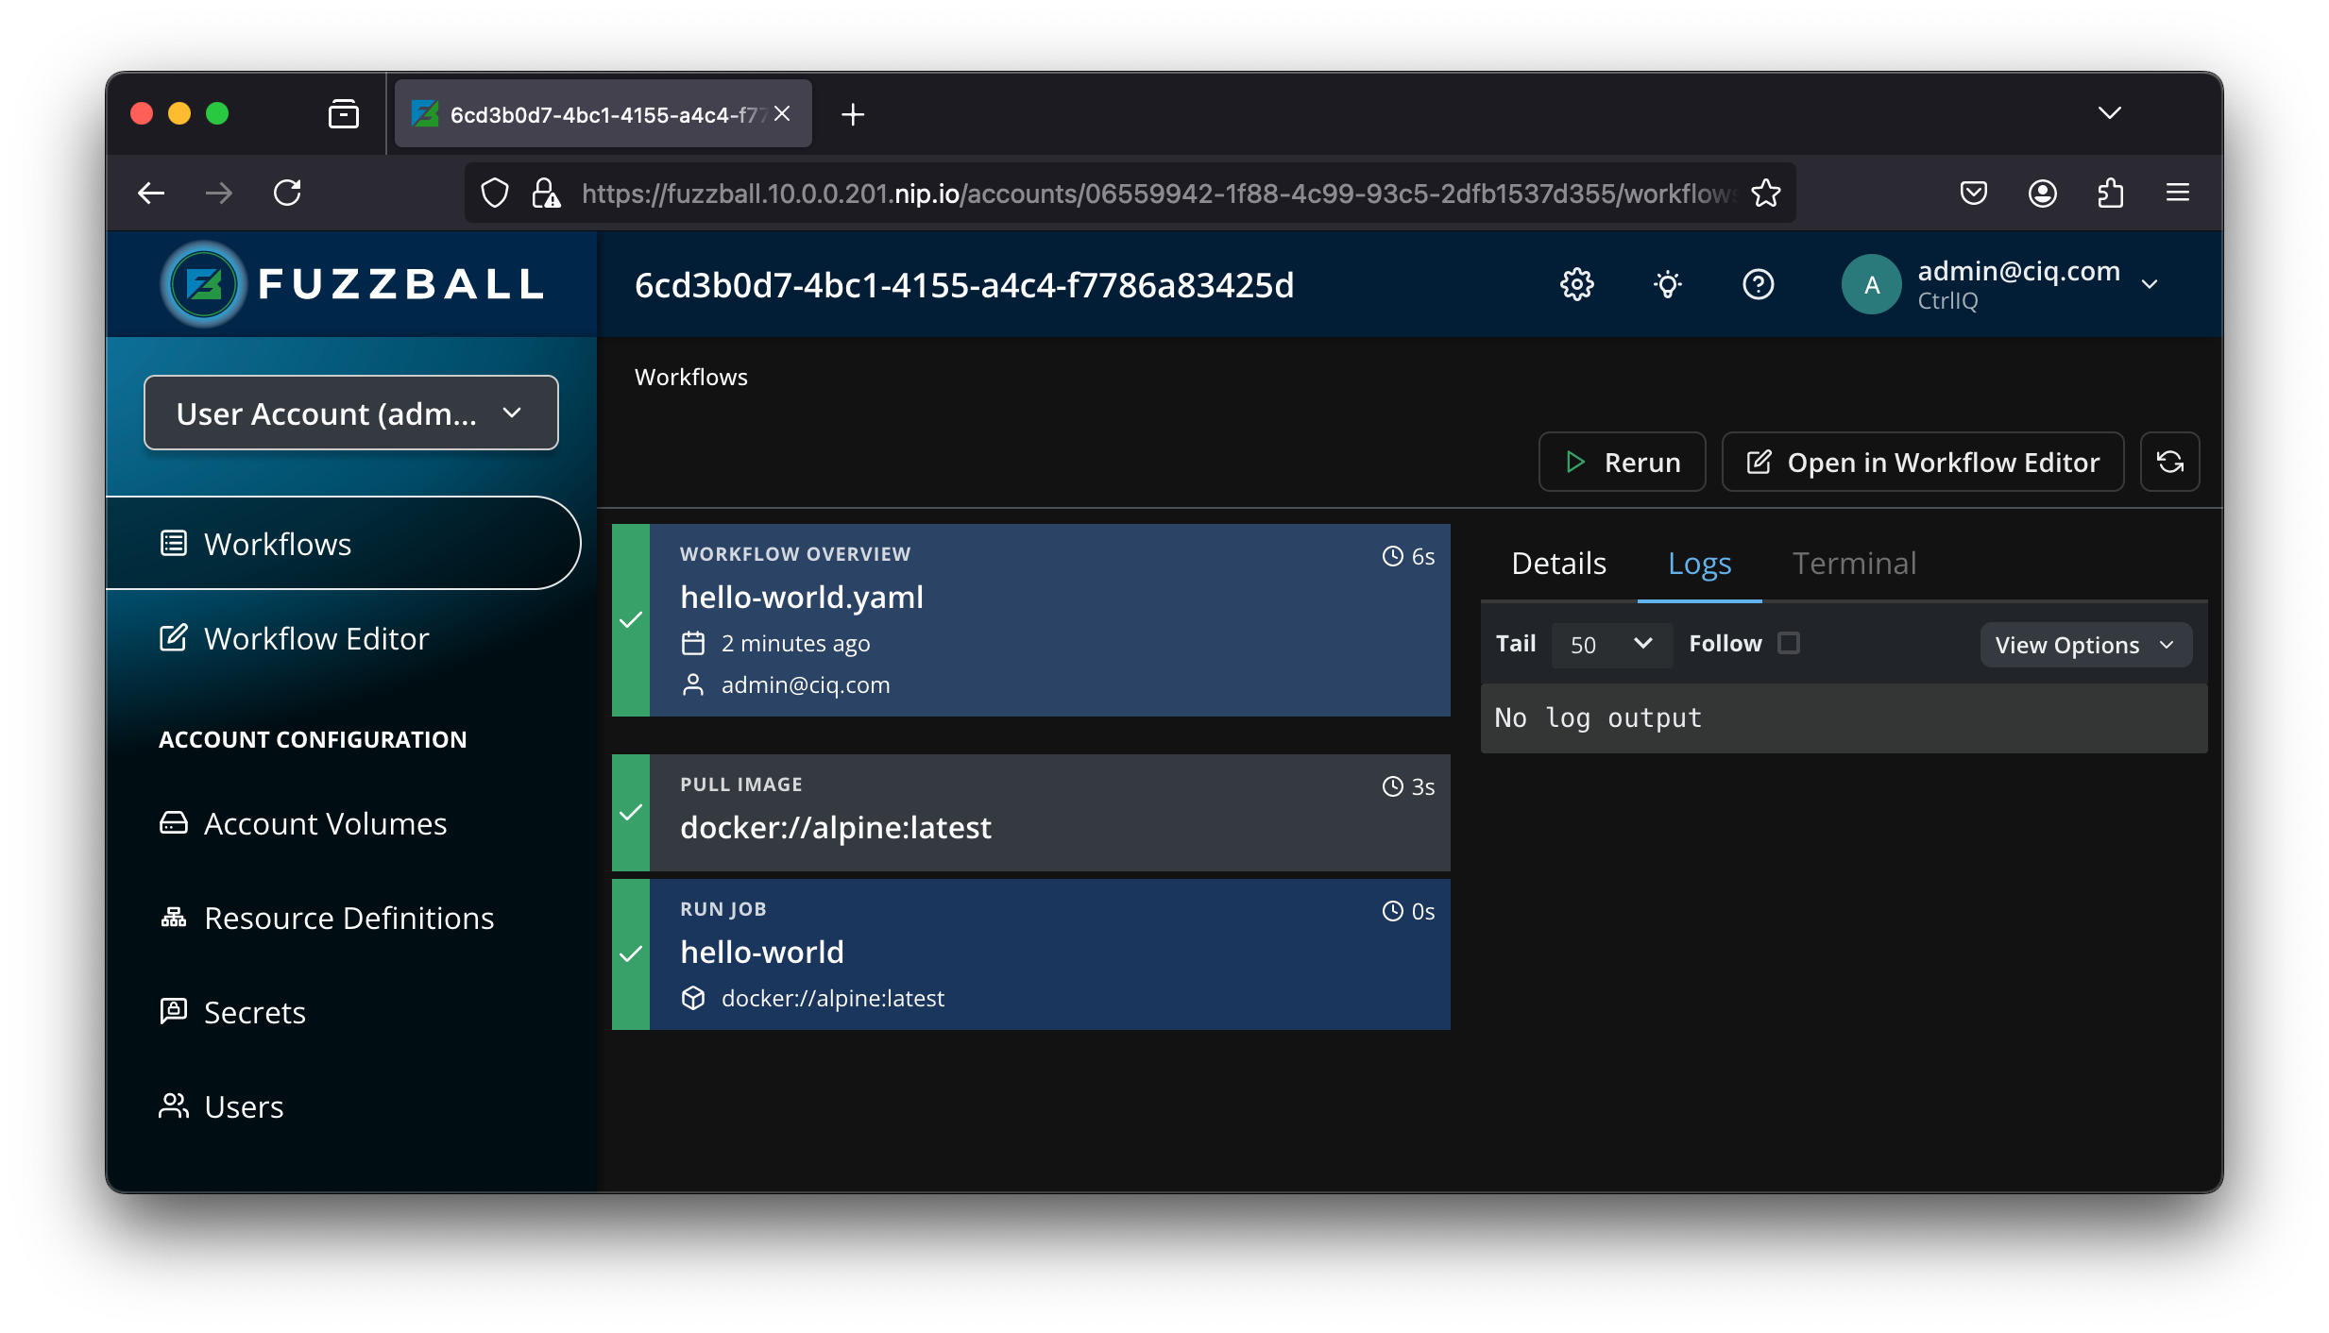Expand admin@ciq.com user menu chevron
Viewport: 2329px width, 1333px height.
2150,284
